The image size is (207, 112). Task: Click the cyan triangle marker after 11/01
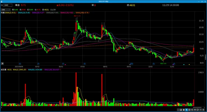(x=184, y=65)
